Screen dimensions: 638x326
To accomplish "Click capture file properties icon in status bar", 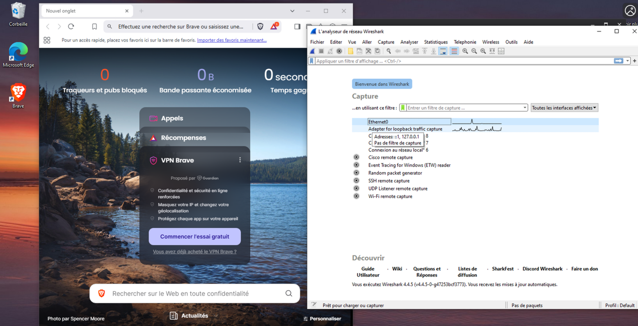I will pos(314,305).
